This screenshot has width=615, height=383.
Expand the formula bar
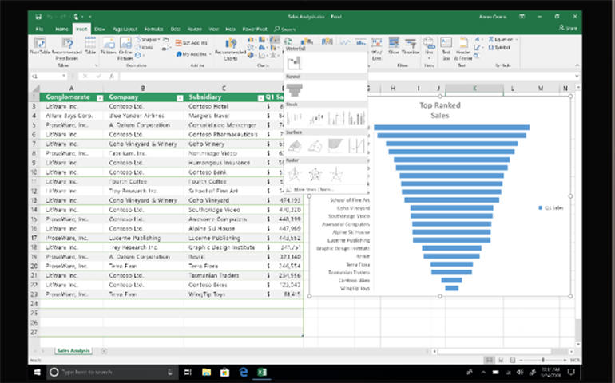click(x=577, y=76)
